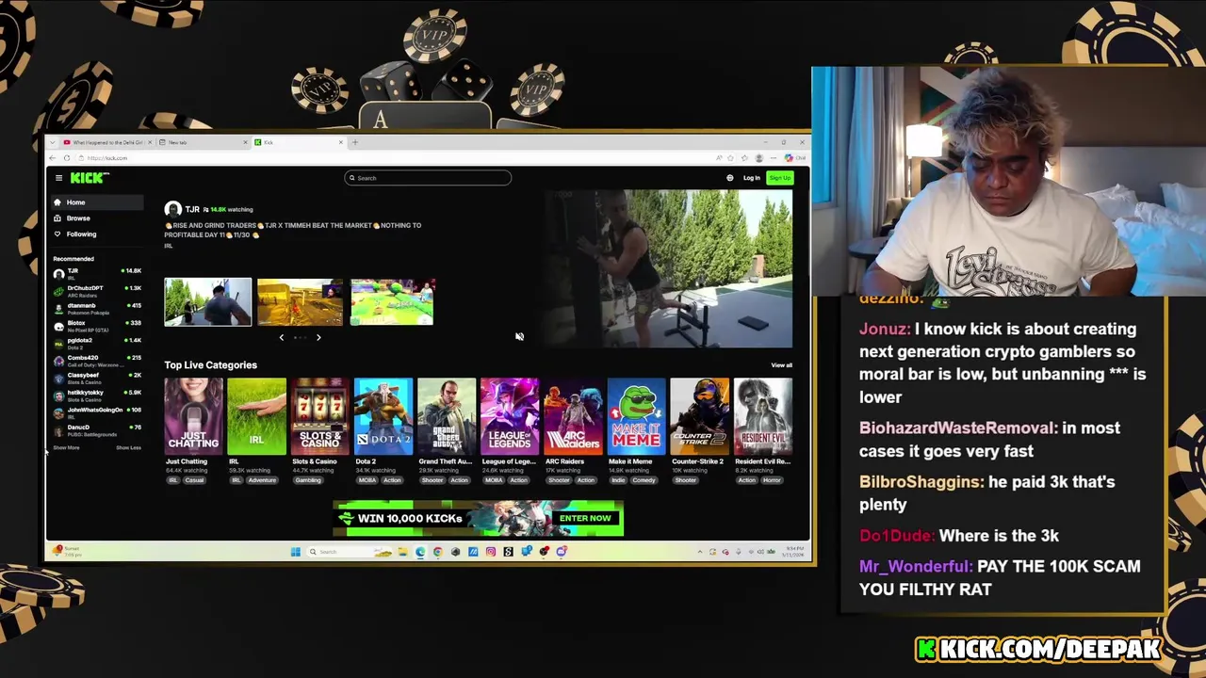This screenshot has width=1206, height=678.
Task: Open the ARC Raiders category card
Action: tap(573, 416)
